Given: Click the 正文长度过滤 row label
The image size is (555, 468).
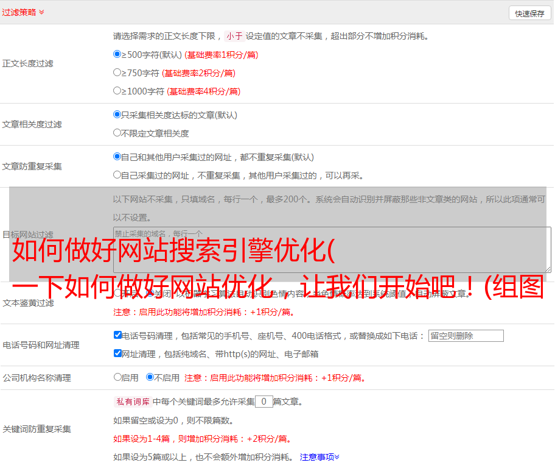Looking at the screenshot, I should point(27,63).
